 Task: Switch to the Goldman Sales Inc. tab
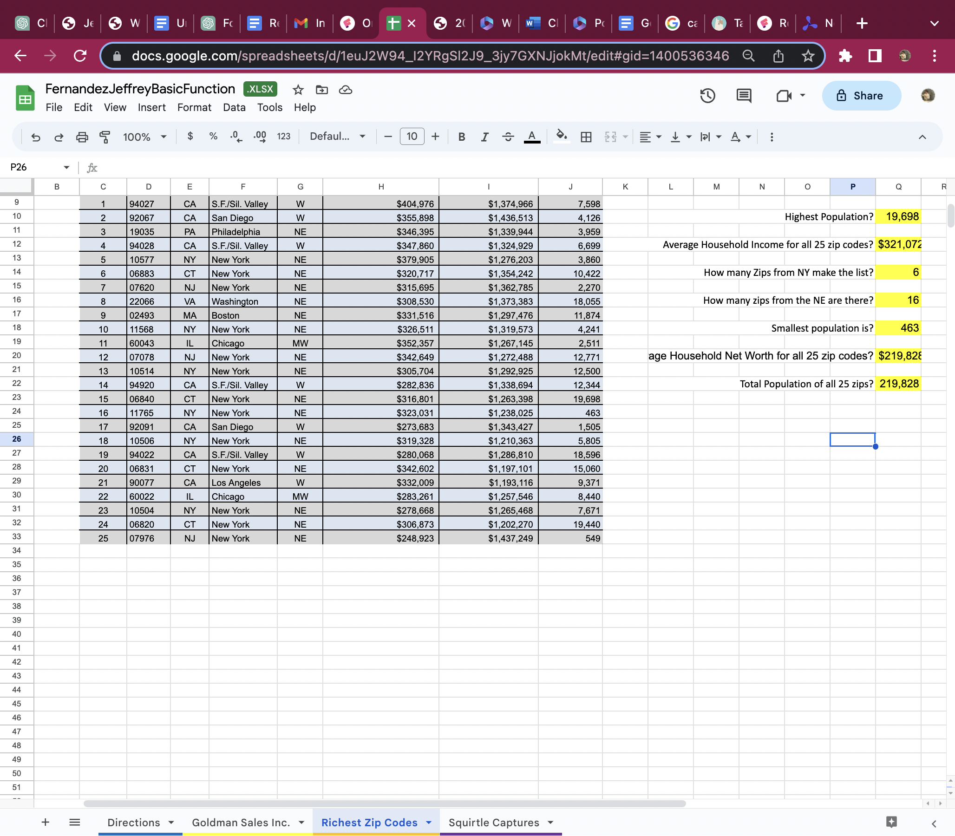coord(241,822)
